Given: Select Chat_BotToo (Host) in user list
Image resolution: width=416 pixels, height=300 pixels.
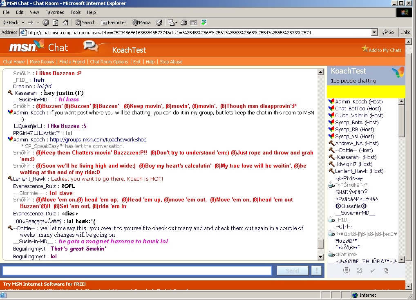Looking at the screenshot, I should (358, 108).
